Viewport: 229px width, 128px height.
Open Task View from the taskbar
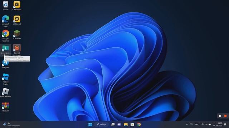[113, 124]
